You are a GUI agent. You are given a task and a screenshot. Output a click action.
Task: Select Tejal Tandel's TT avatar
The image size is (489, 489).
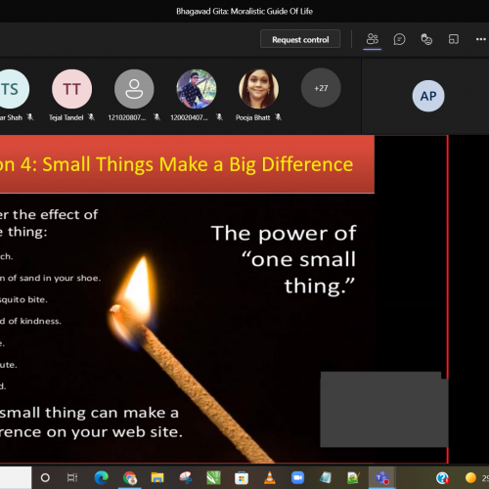coord(71,89)
